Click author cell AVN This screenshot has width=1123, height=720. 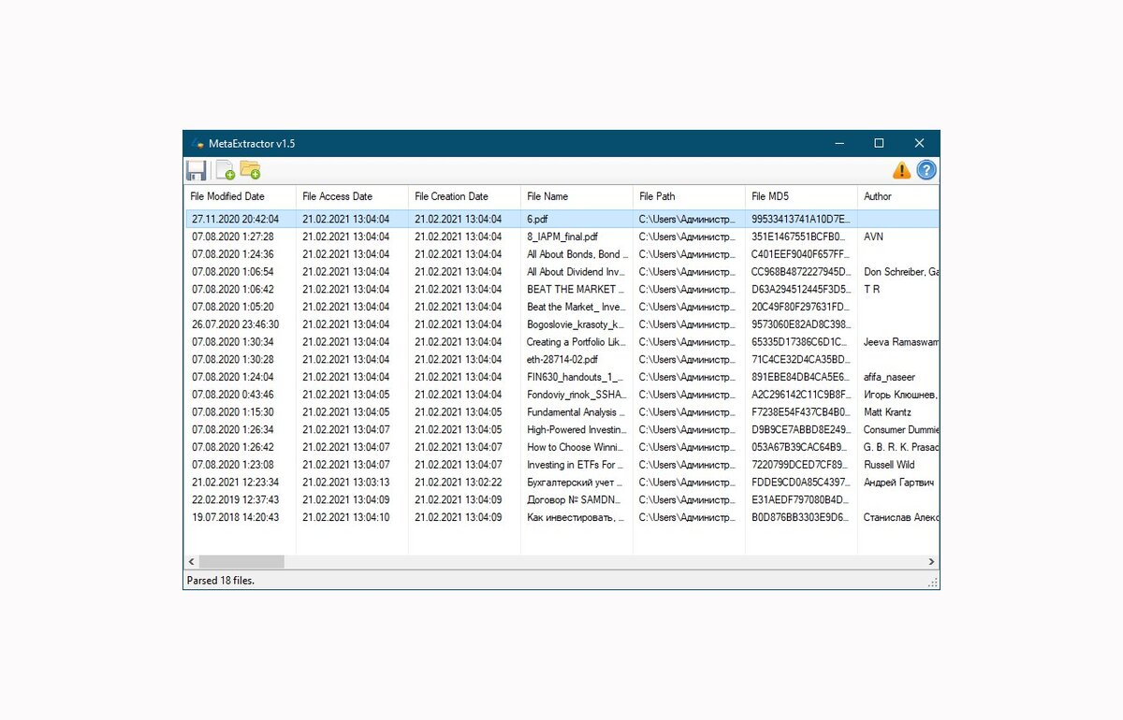tap(873, 237)
